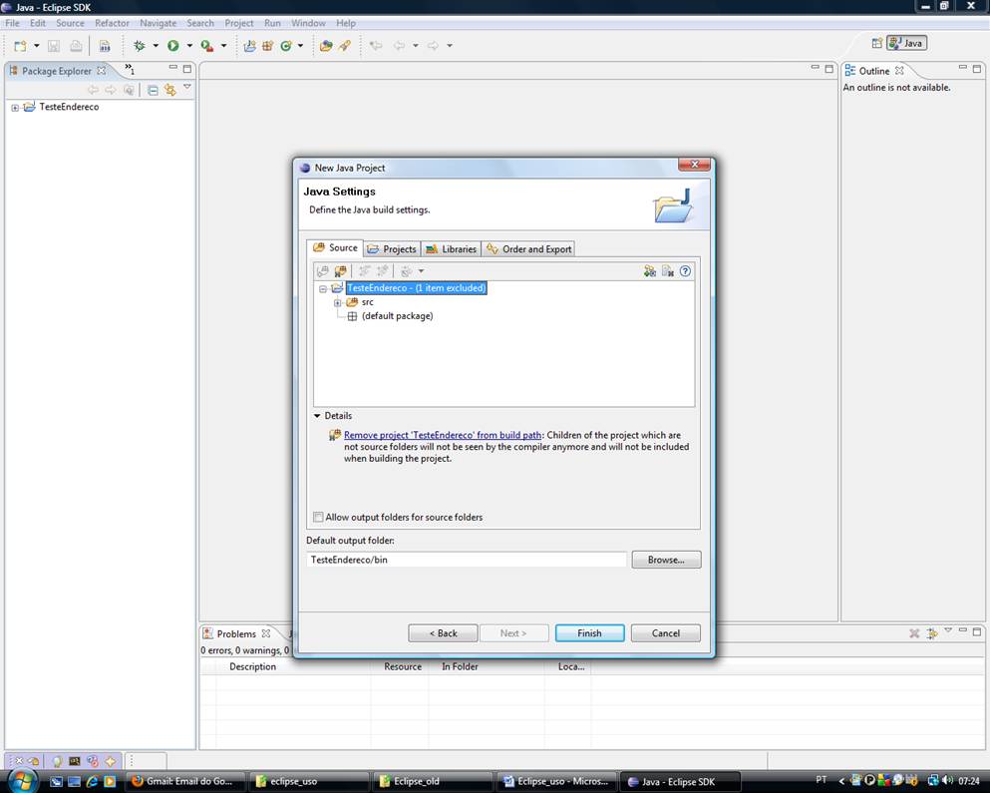Click the Cancel button
990x793 pixels.
(x=665, y=633)
